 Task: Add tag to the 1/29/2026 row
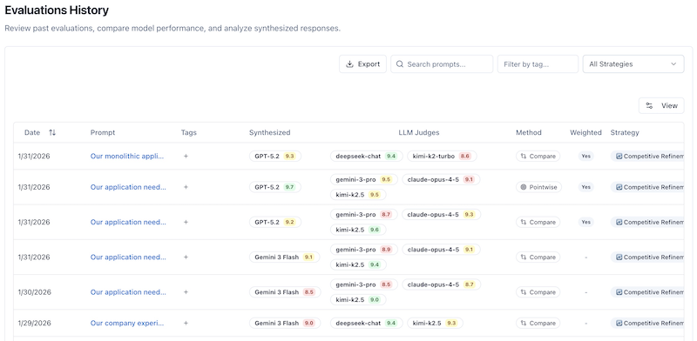click(186, 323)
